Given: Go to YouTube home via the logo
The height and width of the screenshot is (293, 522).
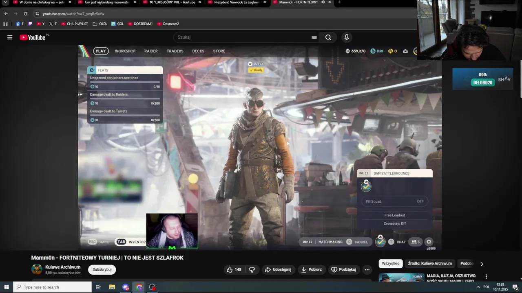Looking at the screenshot, I should pyautogui.click(x=32, y=37).
